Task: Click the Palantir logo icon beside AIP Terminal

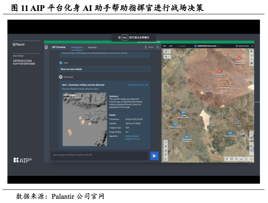Action: [46, 47]
